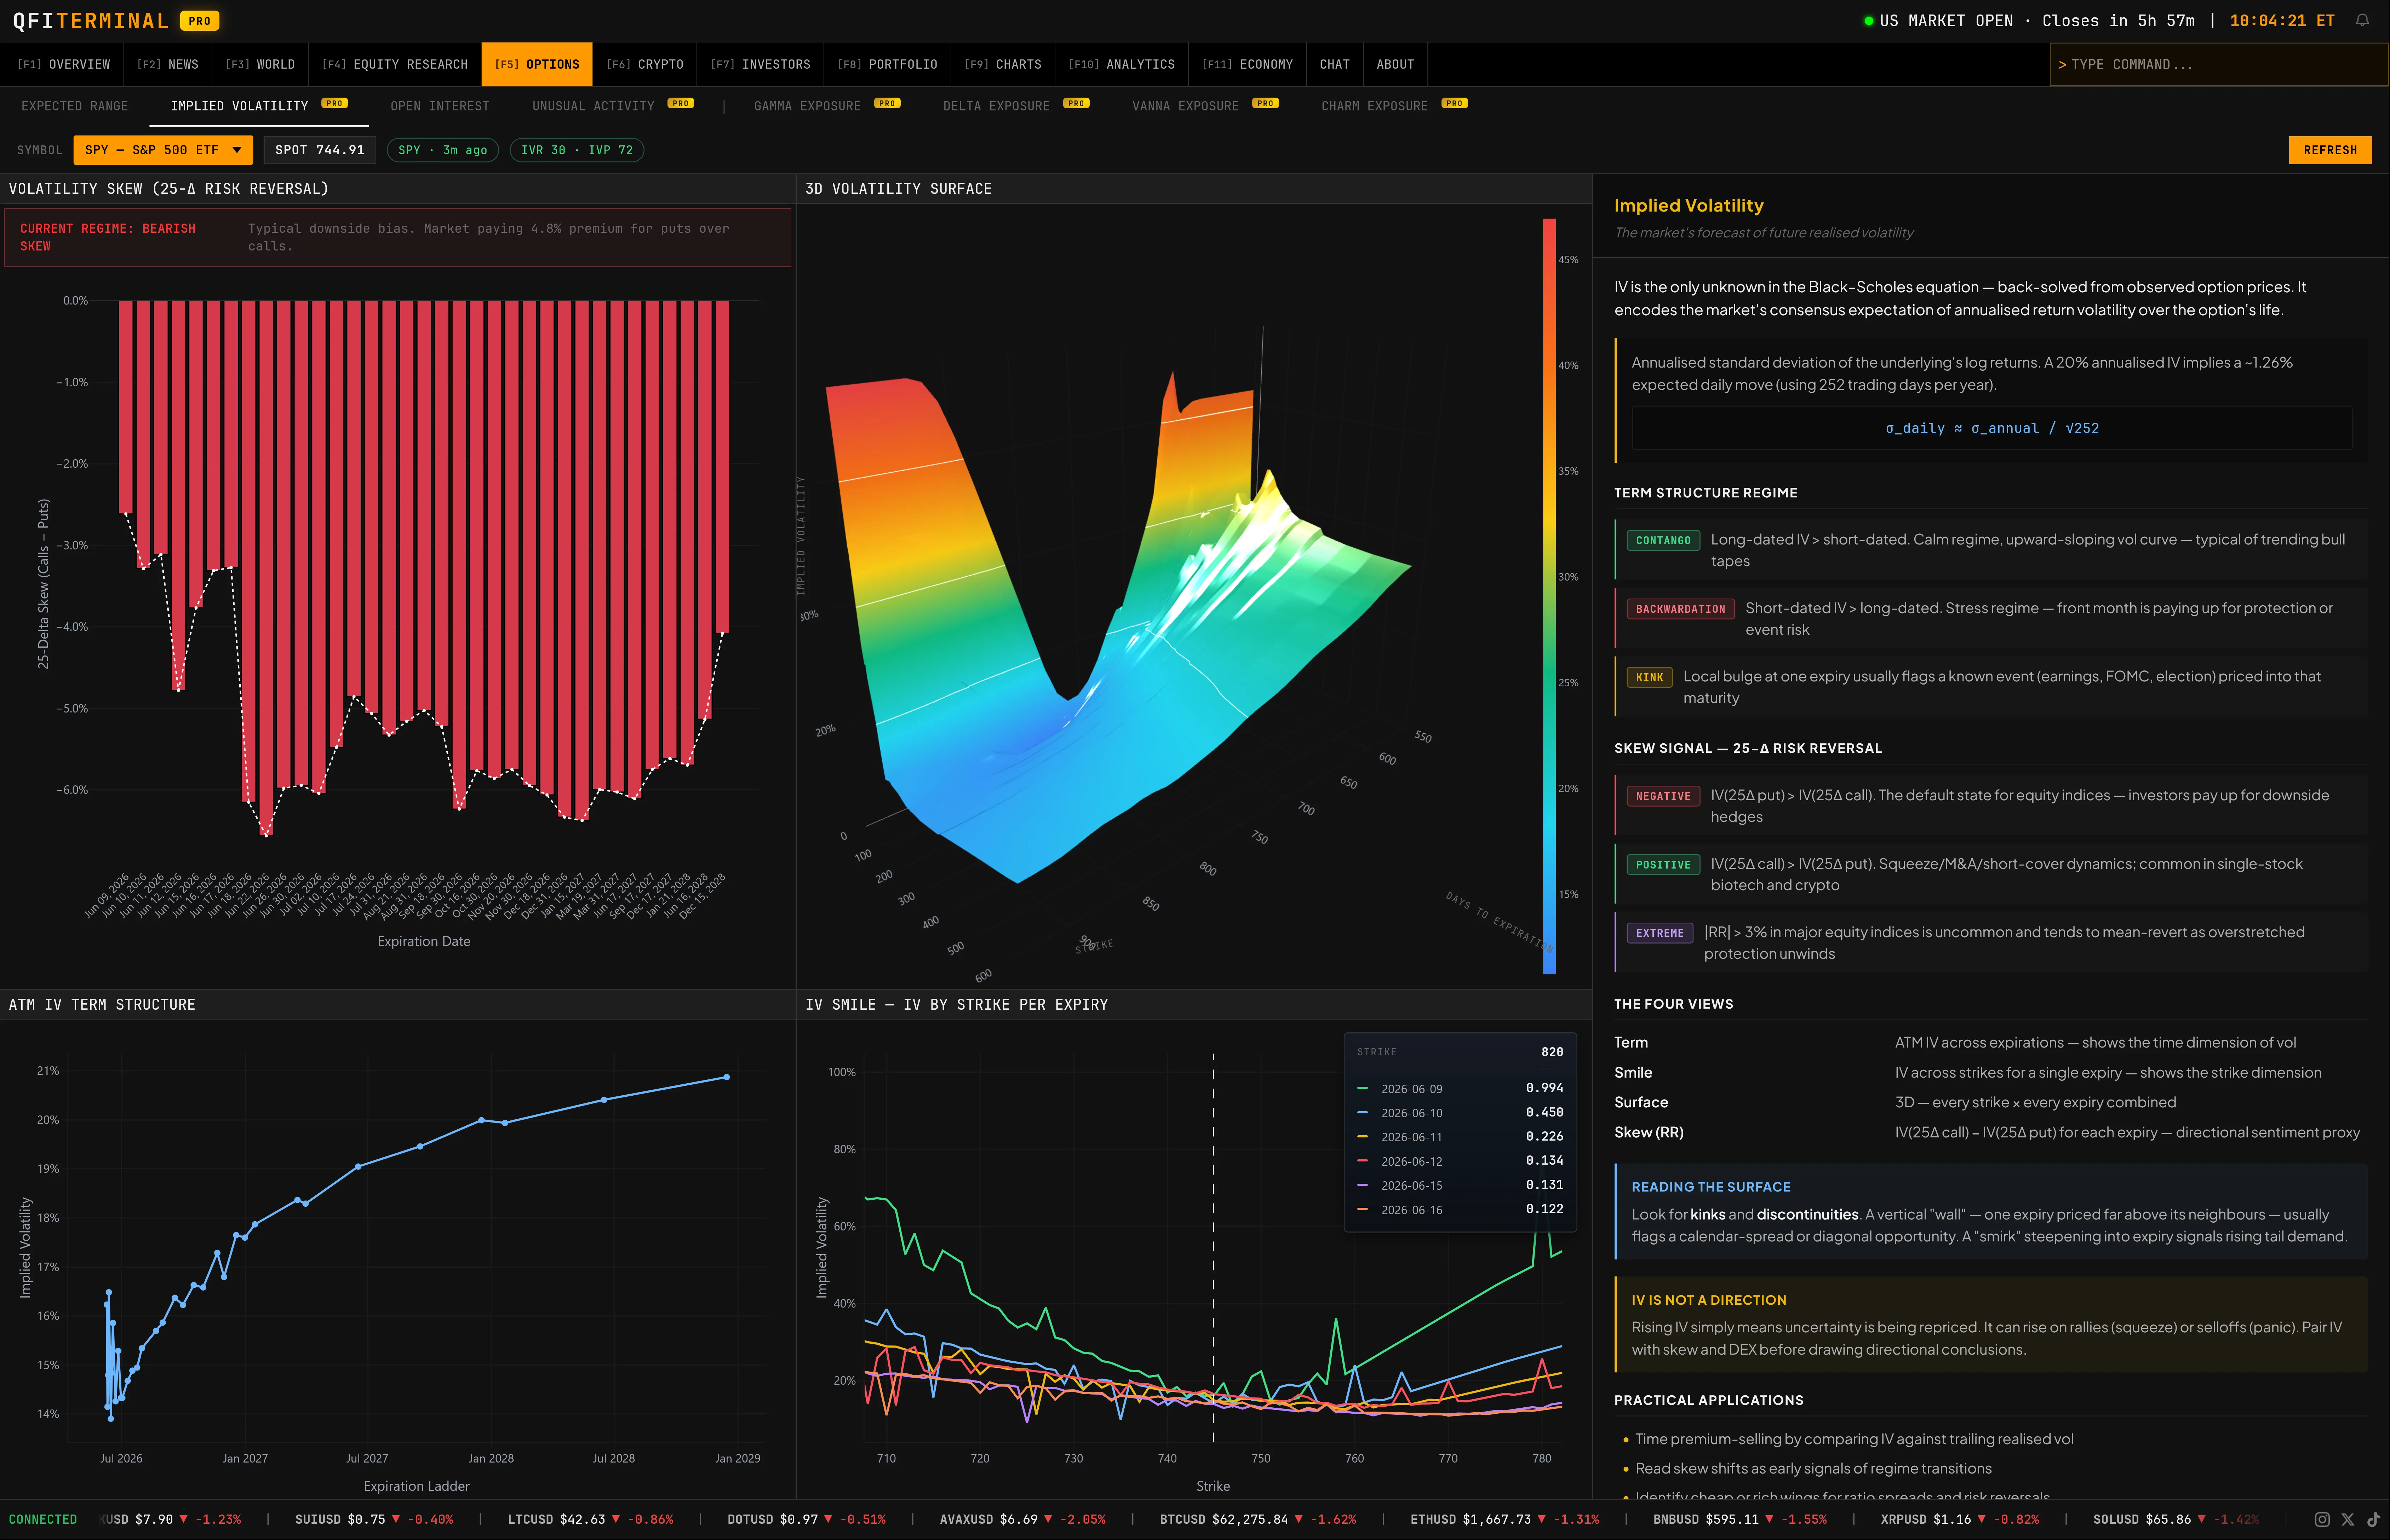Click the BTCUSD ticker in the bottom bar
The width and height of the screenshot is (2390, 1540).
[x=1257, y=1519]
